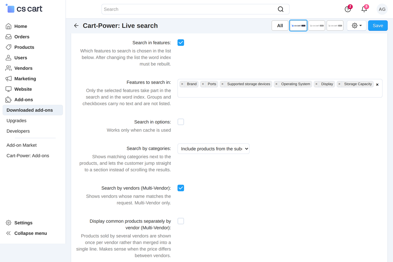The height and width of the screenshot is (262, 393).
Task: Open the Upgrades menu item
Action: coord(16,121)
